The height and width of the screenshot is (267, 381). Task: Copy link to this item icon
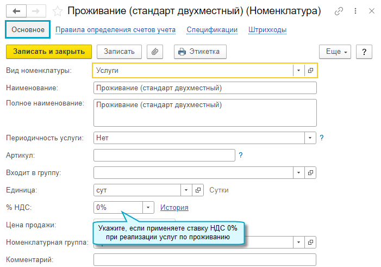coord(340,11)
